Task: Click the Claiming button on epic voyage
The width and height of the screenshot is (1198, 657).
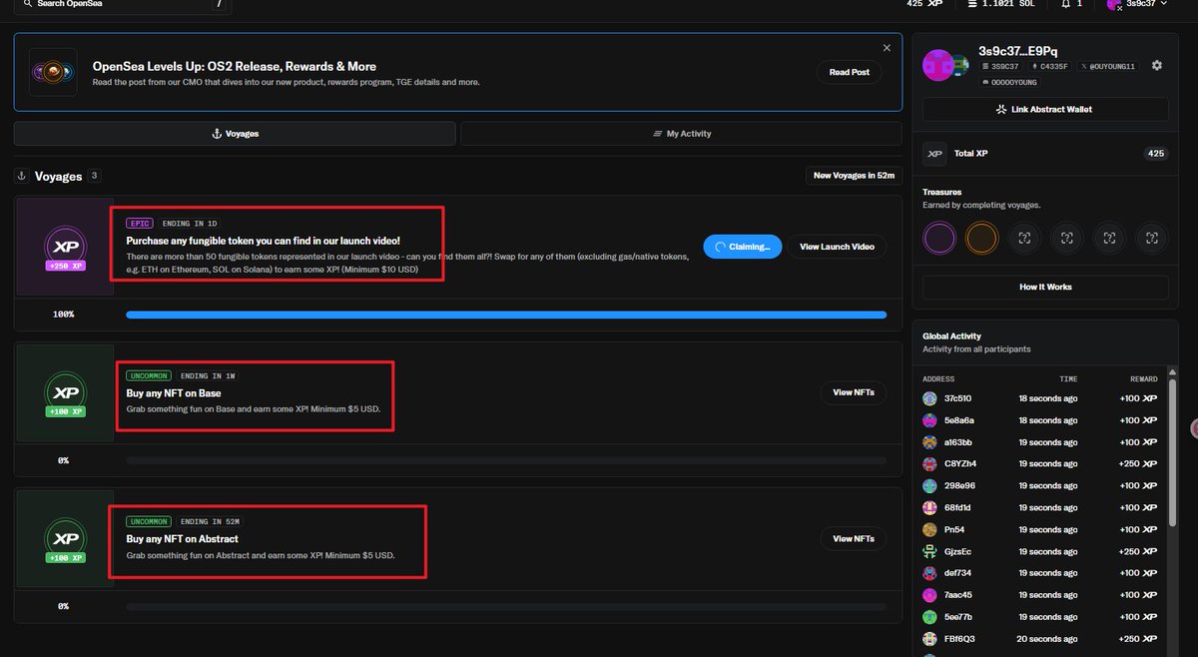Action: pyautogui.click(x=742, y=247)
